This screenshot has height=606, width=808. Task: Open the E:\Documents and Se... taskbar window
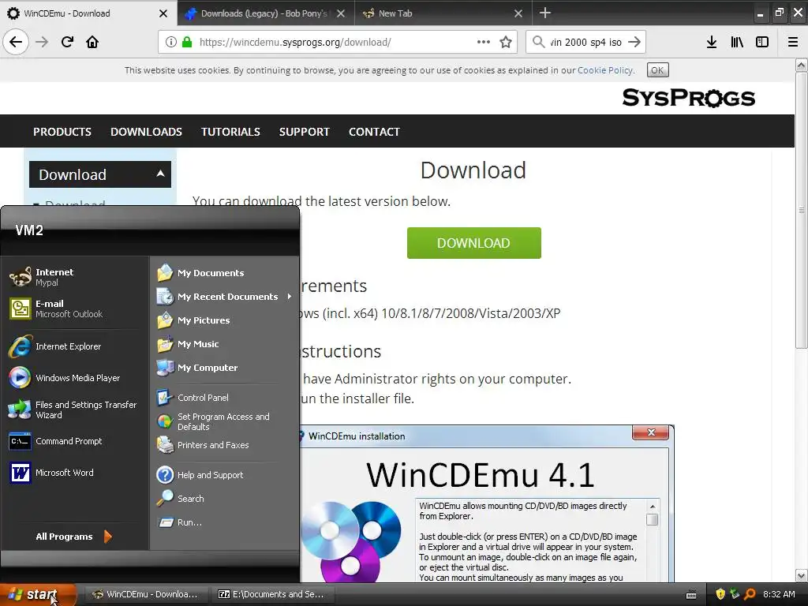271,594
